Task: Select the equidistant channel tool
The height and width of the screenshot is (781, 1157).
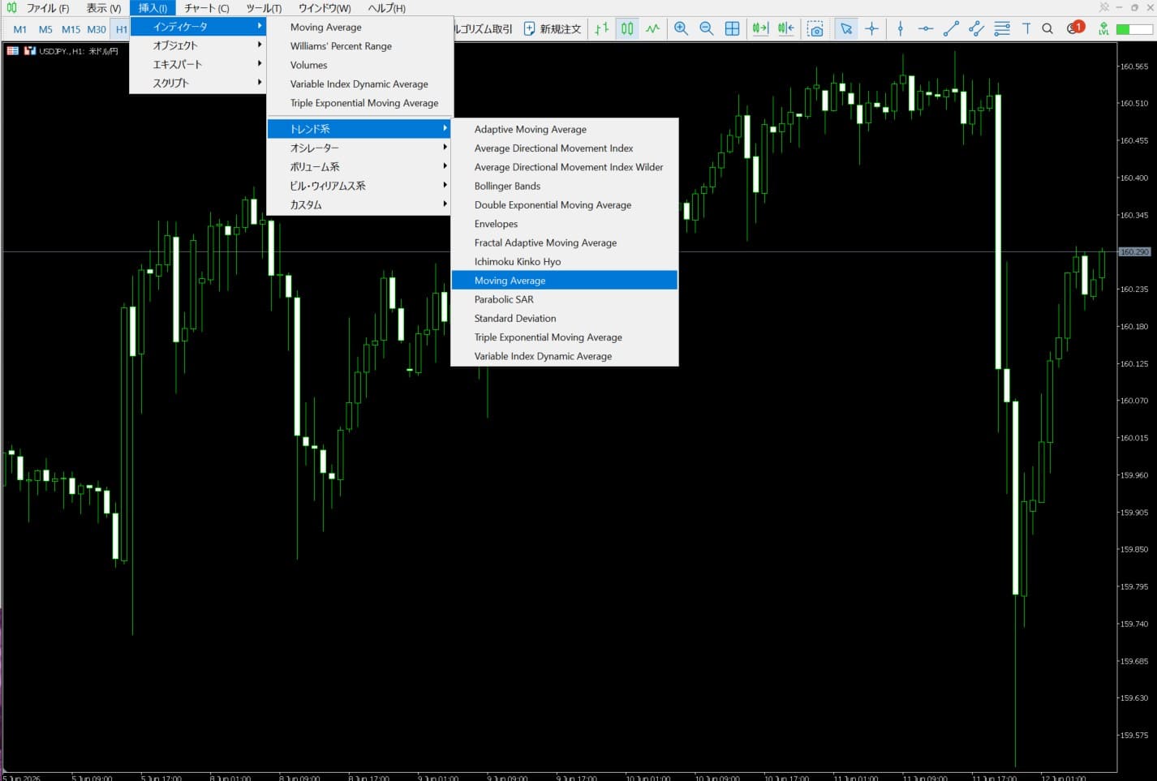Action: click(x=976, y=28)
